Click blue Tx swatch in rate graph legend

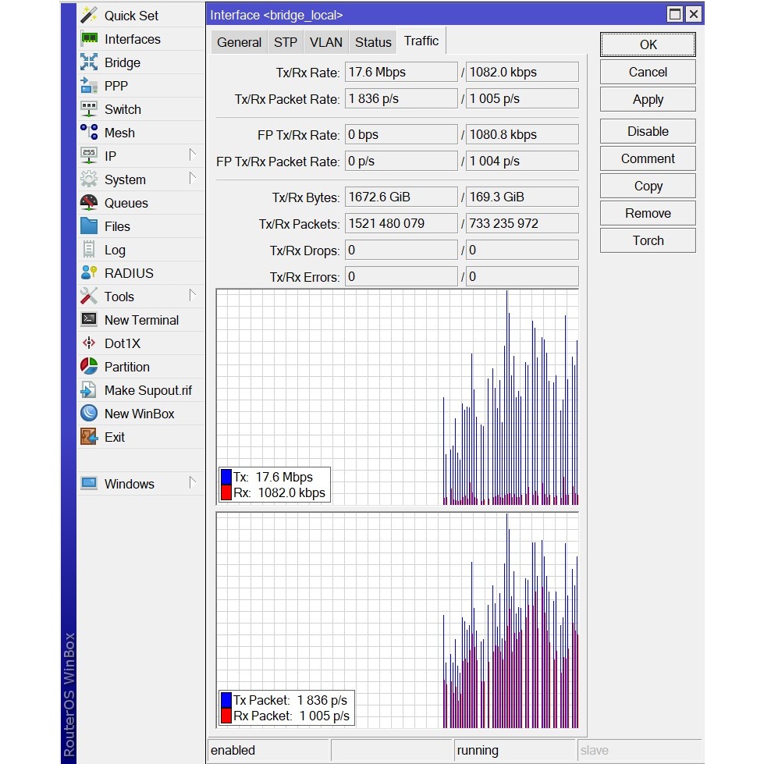pos(226,476)
